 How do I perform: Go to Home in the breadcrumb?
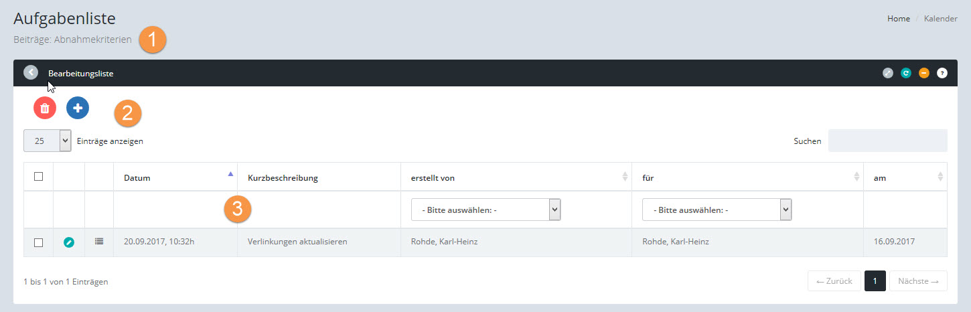[x=898, y=19]
